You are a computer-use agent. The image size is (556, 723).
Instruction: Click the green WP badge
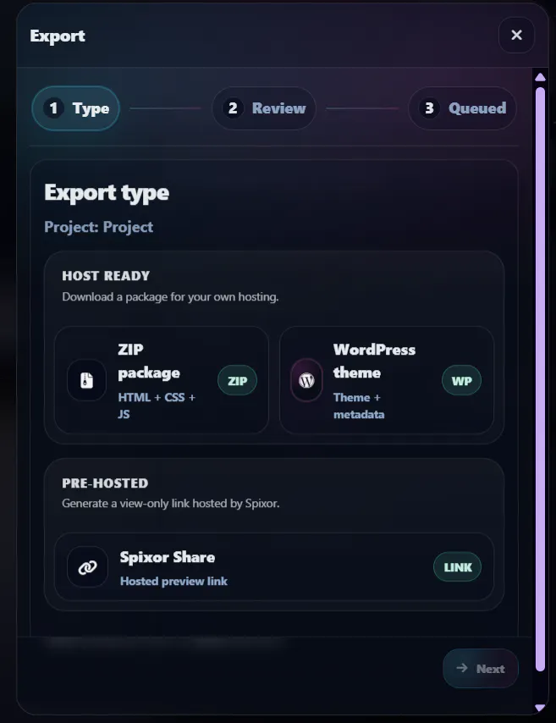[461, 381]
